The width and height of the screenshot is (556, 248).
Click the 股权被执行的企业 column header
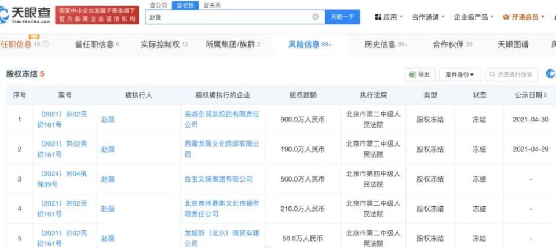tap(222, 95)
